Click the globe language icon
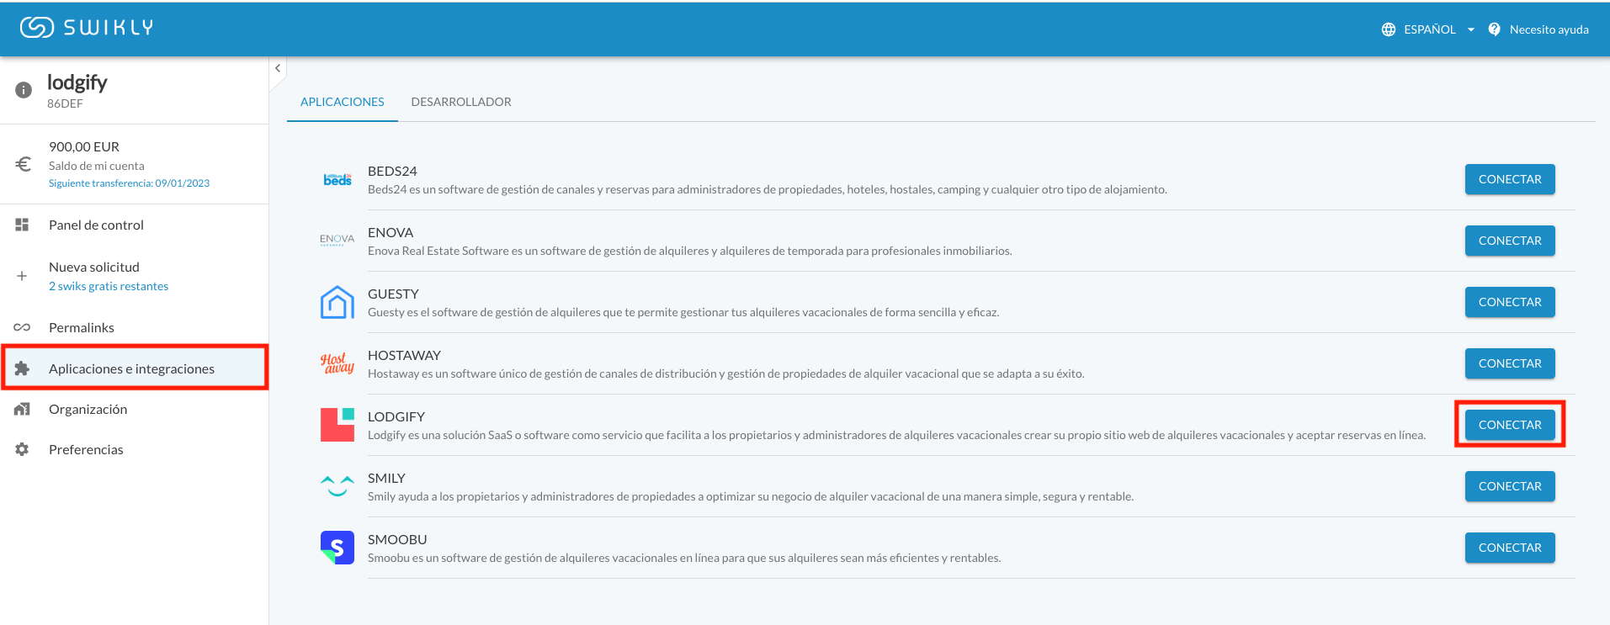The width and height of the screenshot is (1610, 625). (1389, 29)
